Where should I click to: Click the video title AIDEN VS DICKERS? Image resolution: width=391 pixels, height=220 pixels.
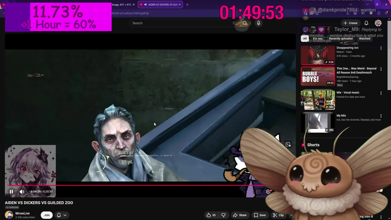click(x=39, y=203)
